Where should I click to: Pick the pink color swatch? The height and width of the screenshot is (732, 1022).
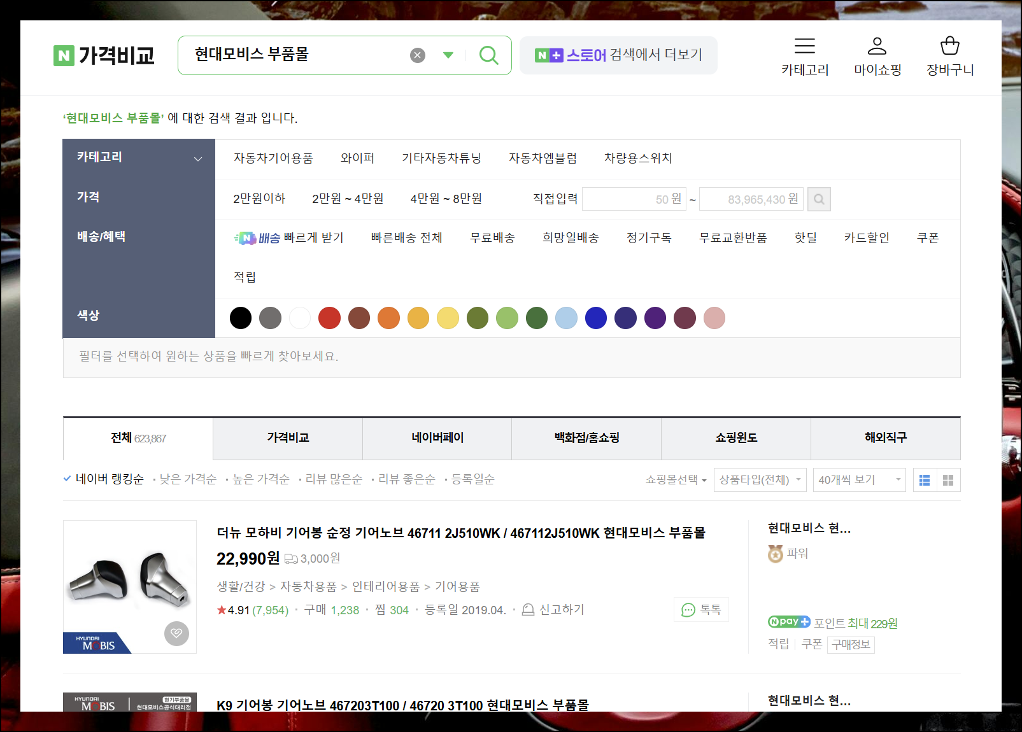(714, 318)
